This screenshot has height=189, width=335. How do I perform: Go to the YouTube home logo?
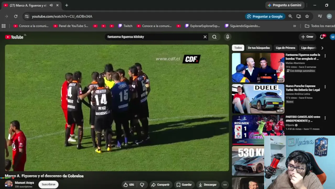(x=14, y=37)
